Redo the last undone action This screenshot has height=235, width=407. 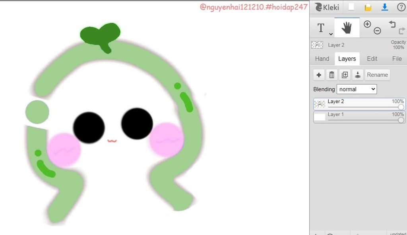pos(402,31)
